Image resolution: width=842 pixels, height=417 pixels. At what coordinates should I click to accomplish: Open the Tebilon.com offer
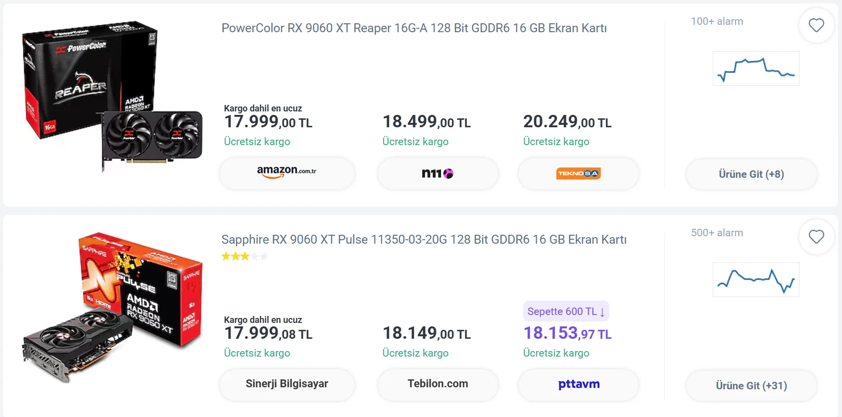tap(438, 384)
